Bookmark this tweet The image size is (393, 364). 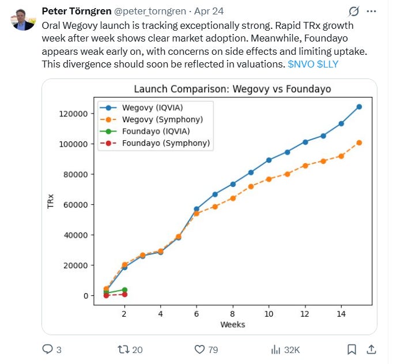point(352,349)
